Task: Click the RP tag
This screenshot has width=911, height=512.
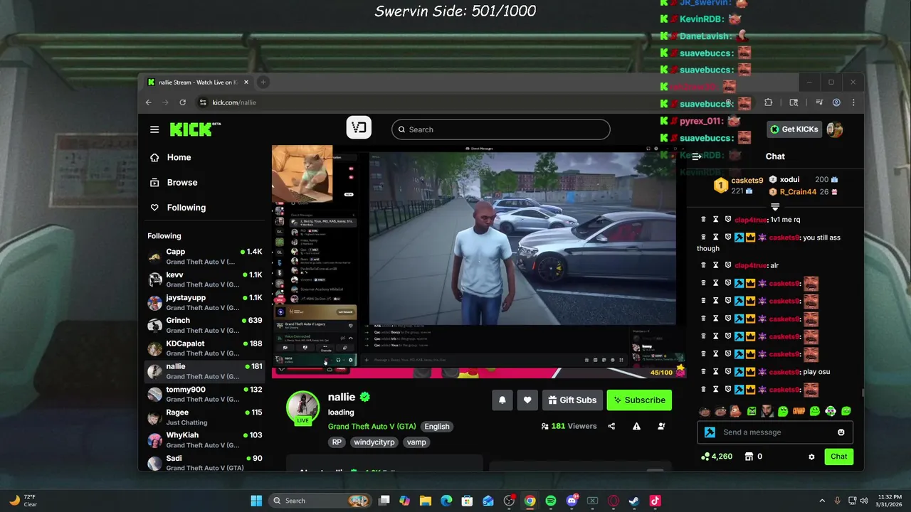Action: [337, 442]
